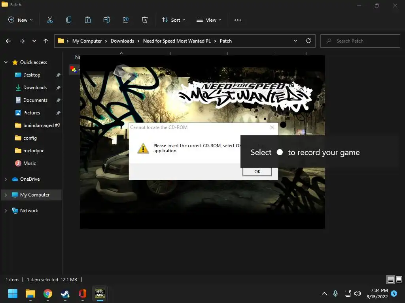Click the Copy icon in toolbar

(69, 20)
